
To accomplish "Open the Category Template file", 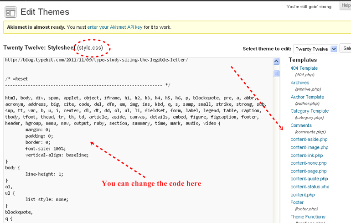I will click(x=310, y=111).
